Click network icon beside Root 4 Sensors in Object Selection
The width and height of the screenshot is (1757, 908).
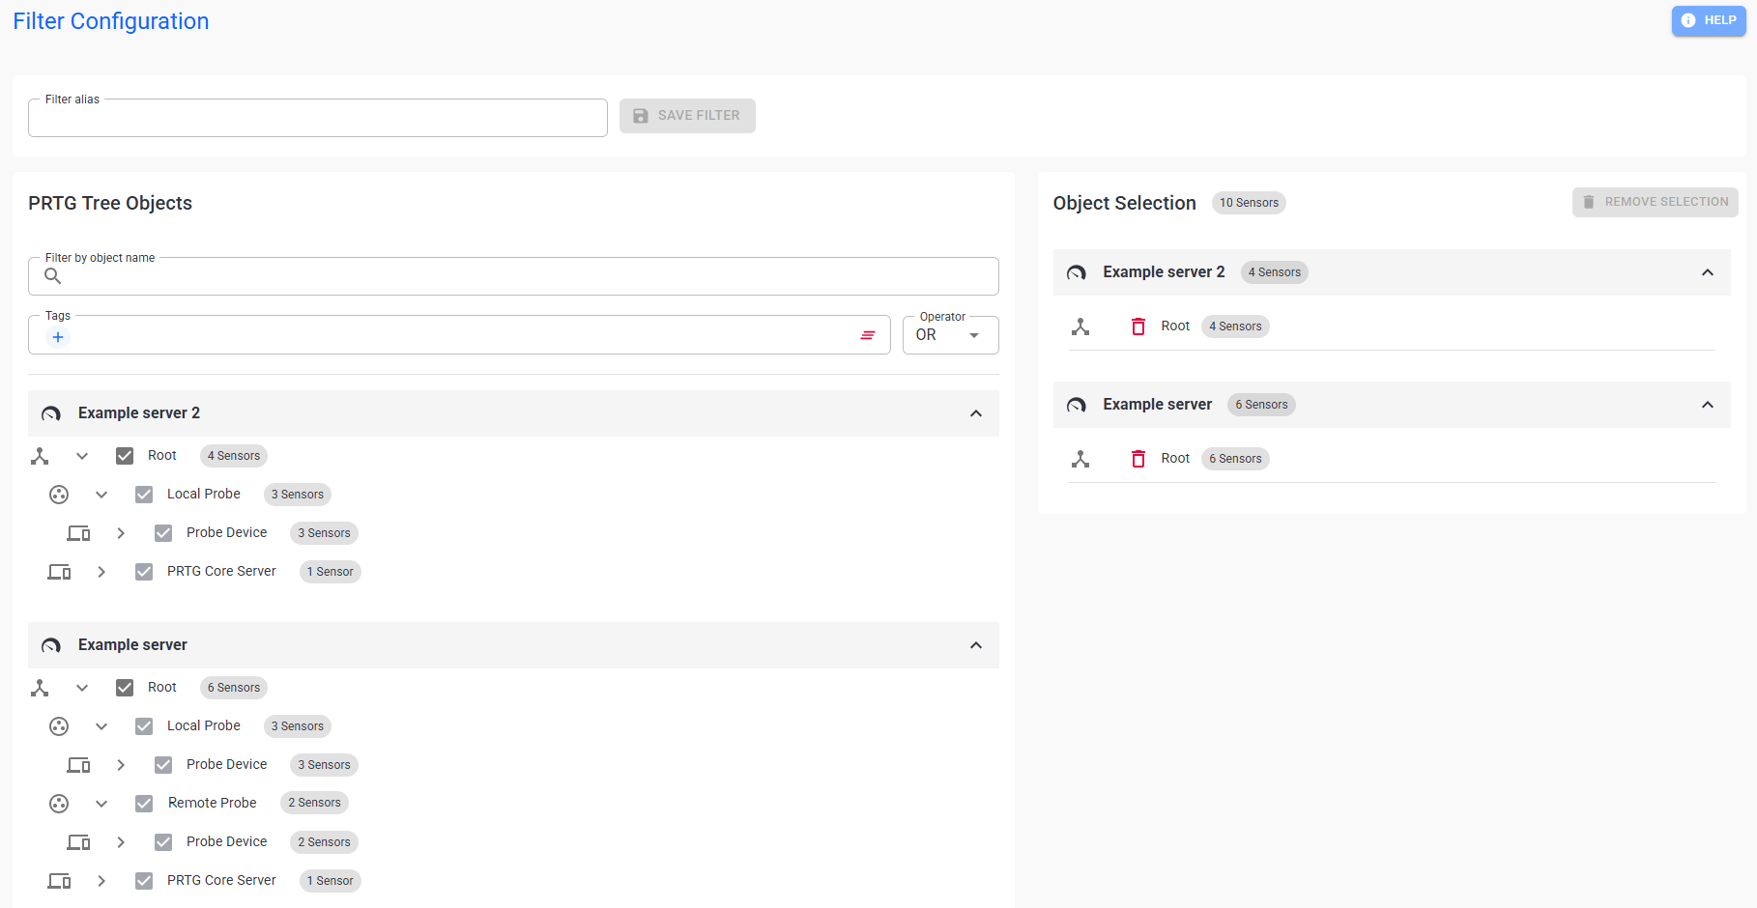(x=1080, y=326)
